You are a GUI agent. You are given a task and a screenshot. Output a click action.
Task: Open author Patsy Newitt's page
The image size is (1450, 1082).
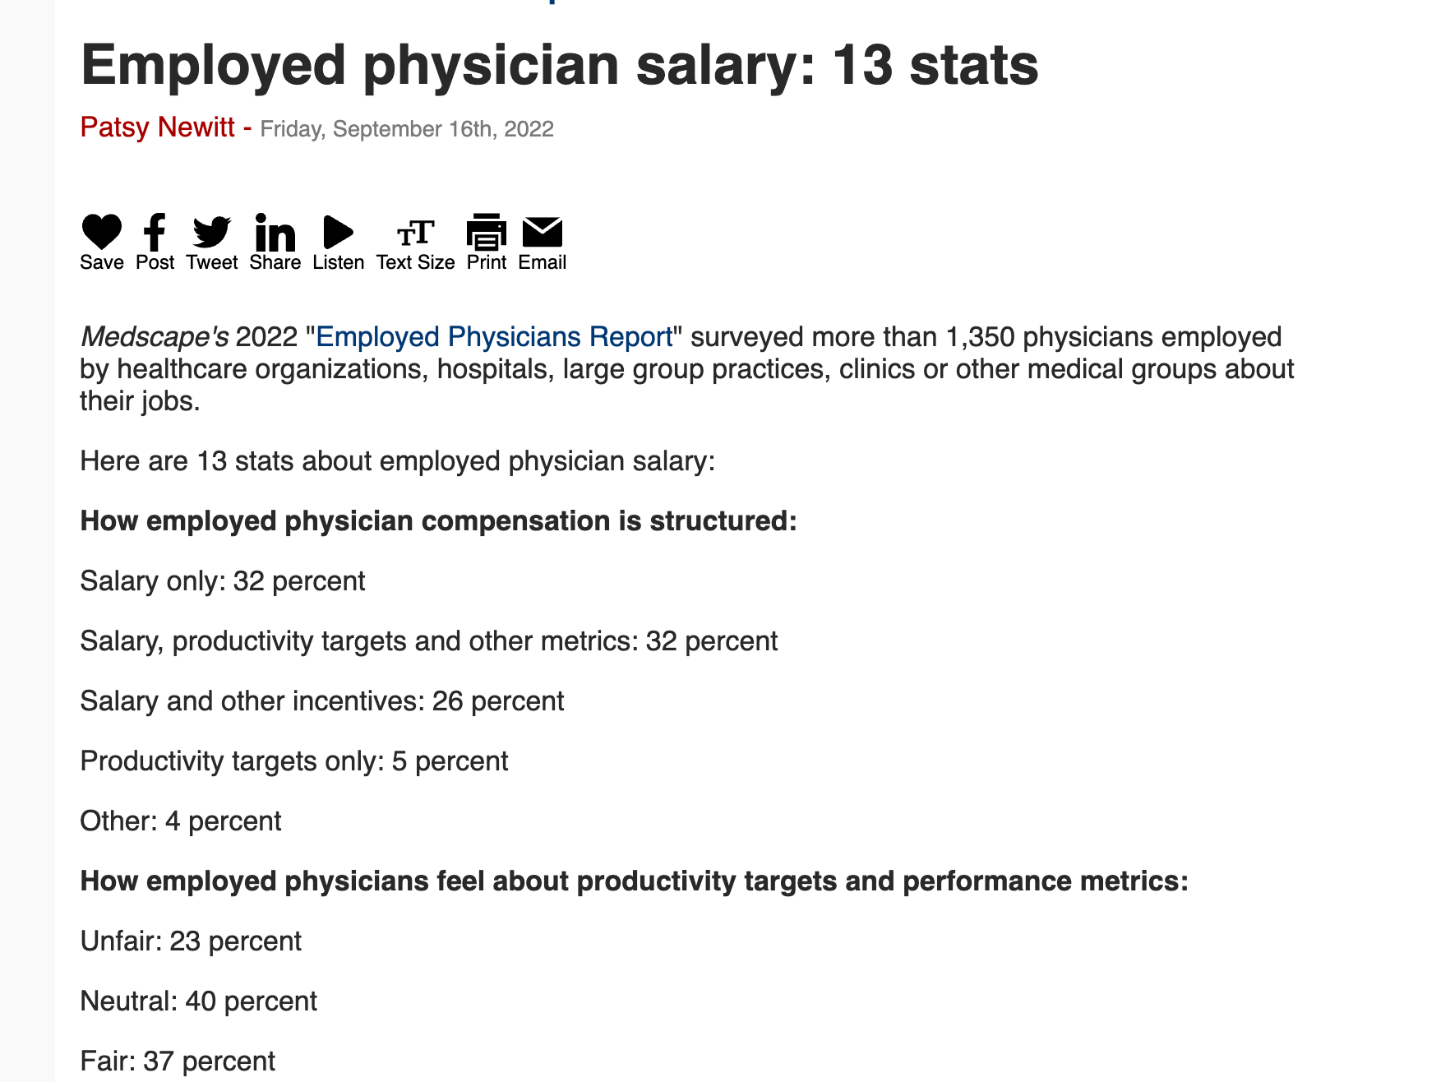pos(157,127)
